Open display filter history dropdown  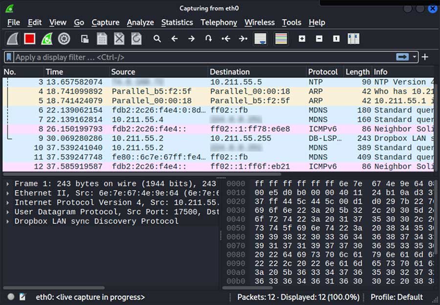(x=415, y=57)
